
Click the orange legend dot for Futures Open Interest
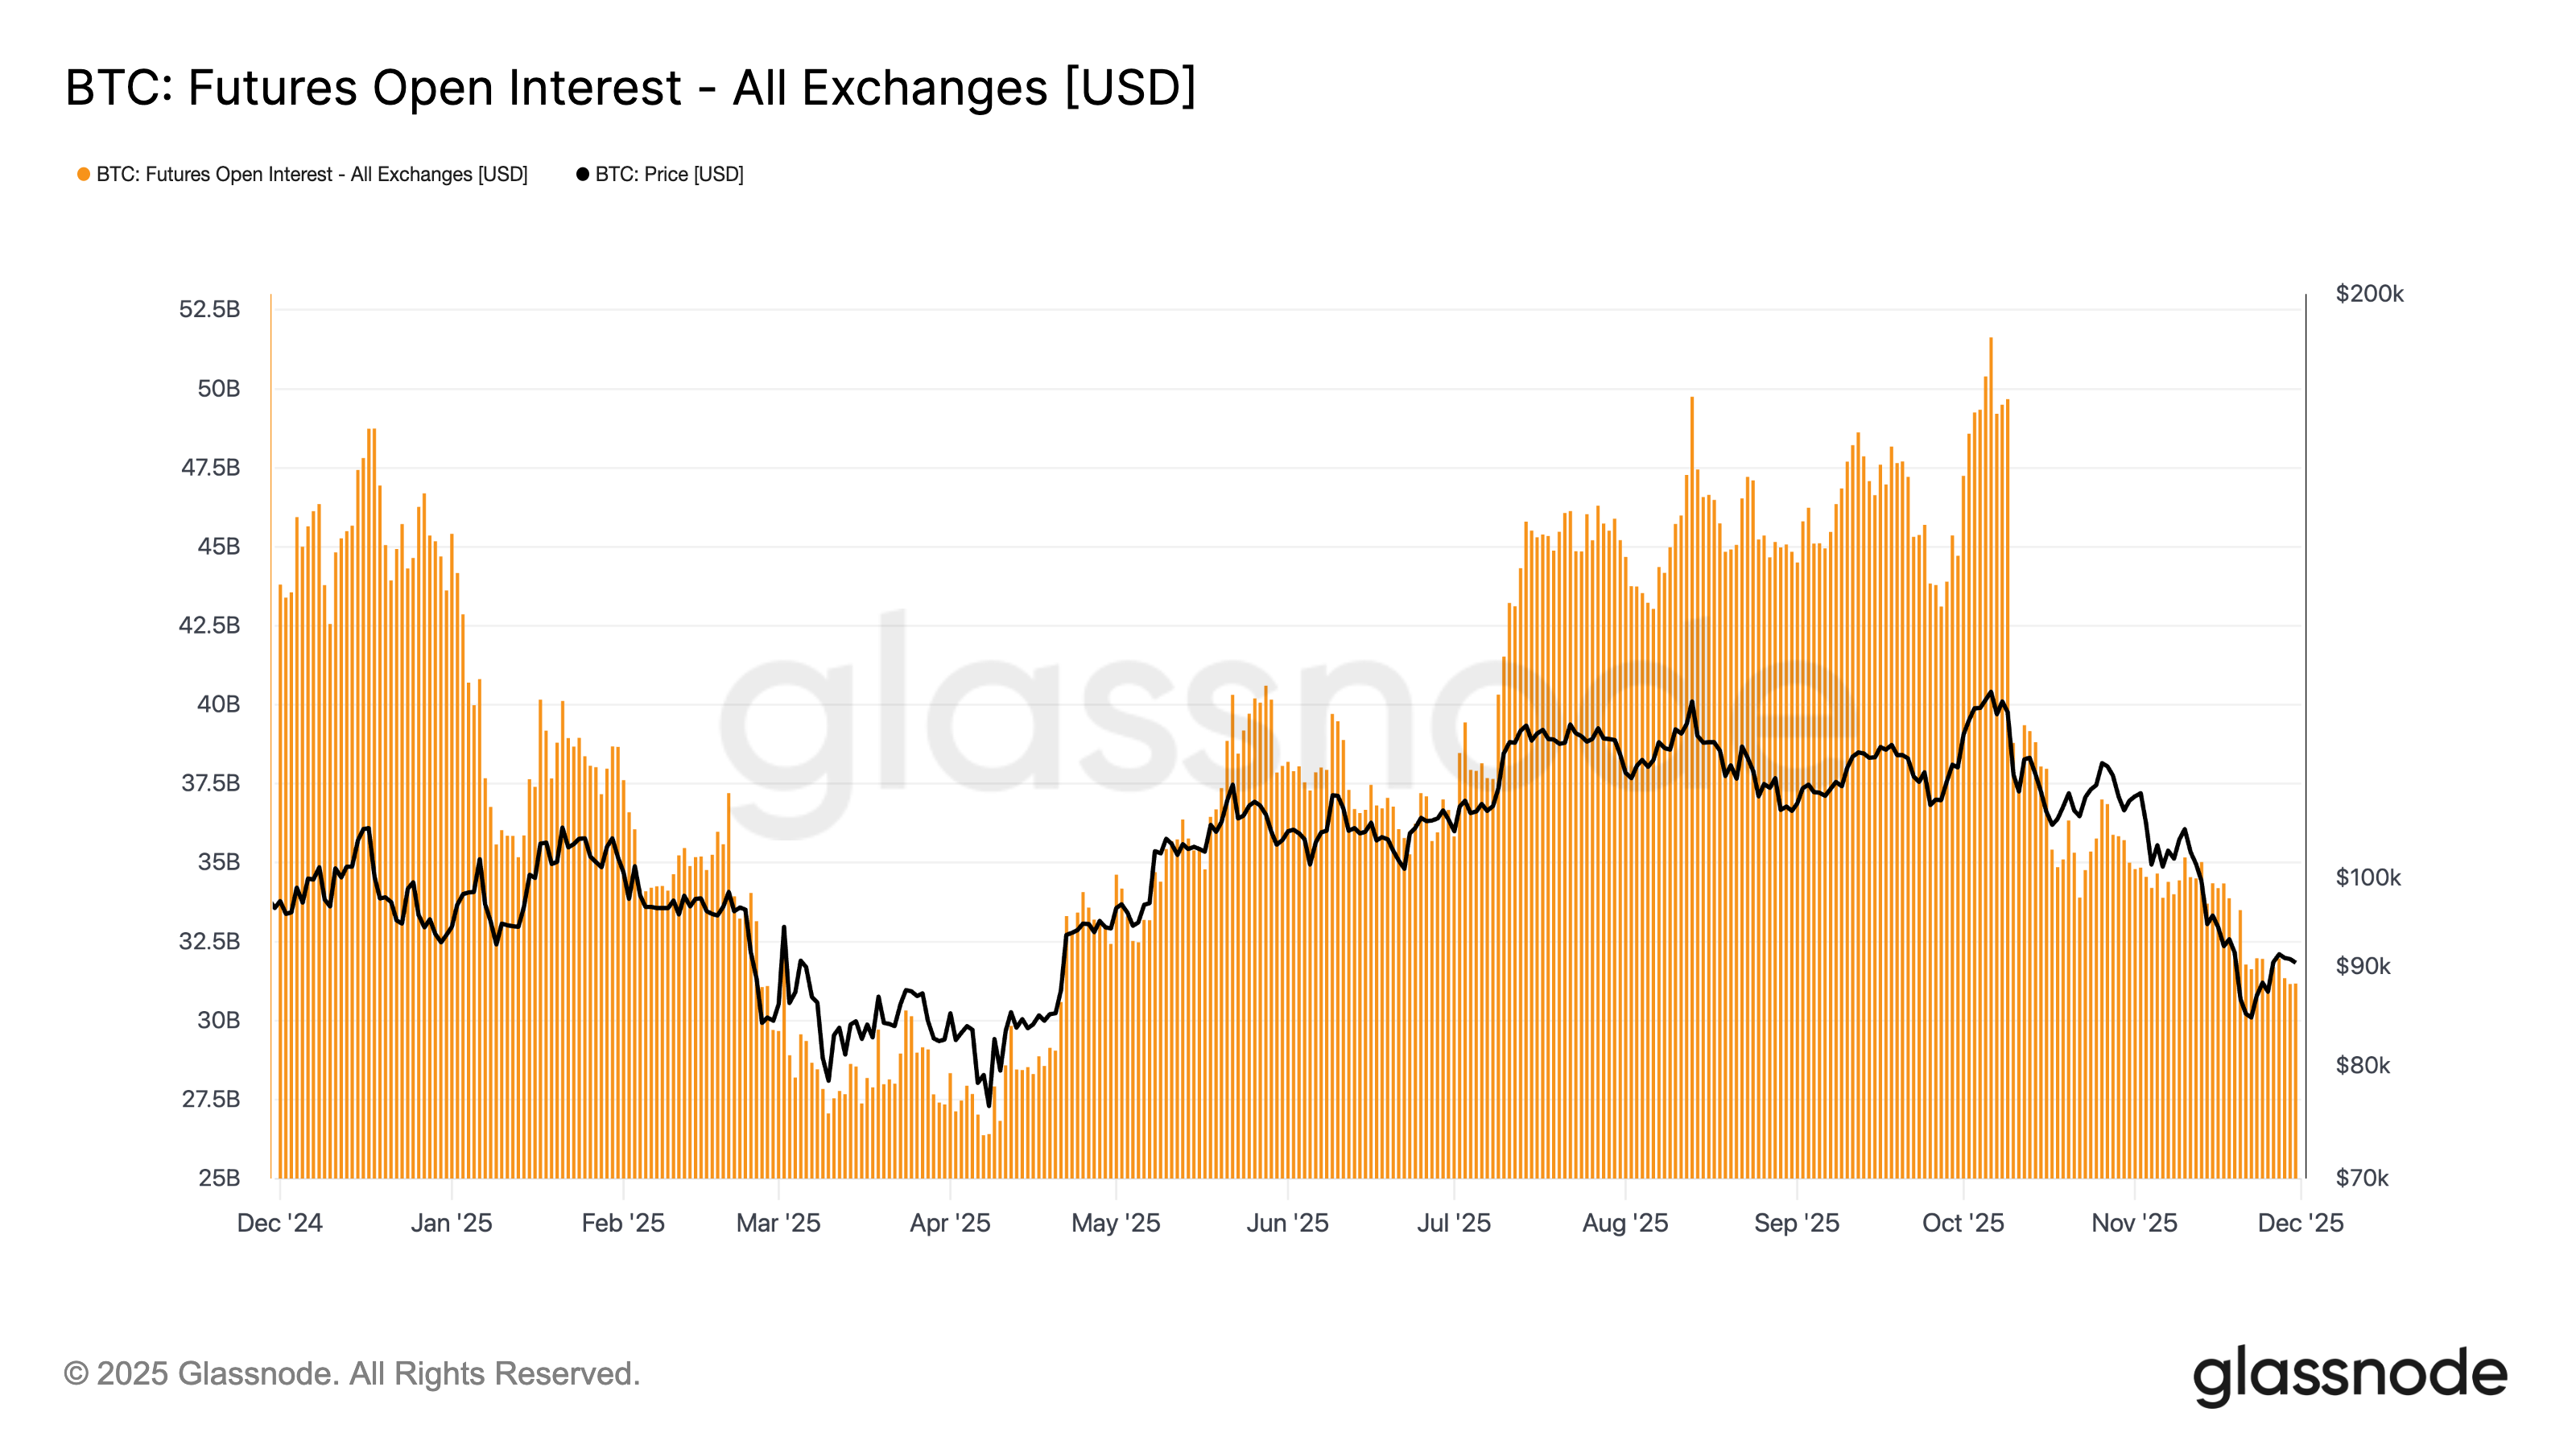(84, 175)
